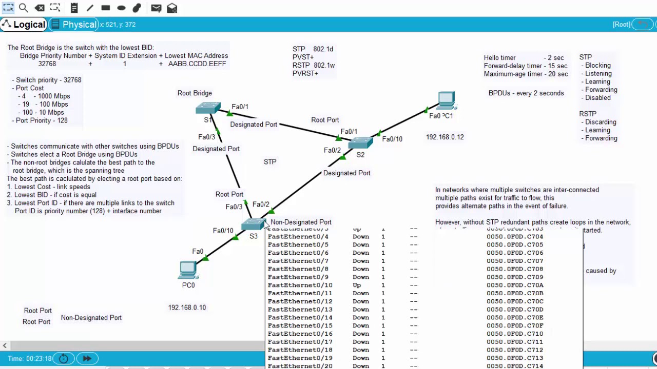Select the Resize Shape tool
657x369 pixels.
pos(55,8)
